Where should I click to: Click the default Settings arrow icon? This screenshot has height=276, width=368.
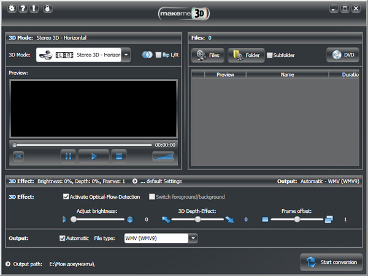pos(135,181)
